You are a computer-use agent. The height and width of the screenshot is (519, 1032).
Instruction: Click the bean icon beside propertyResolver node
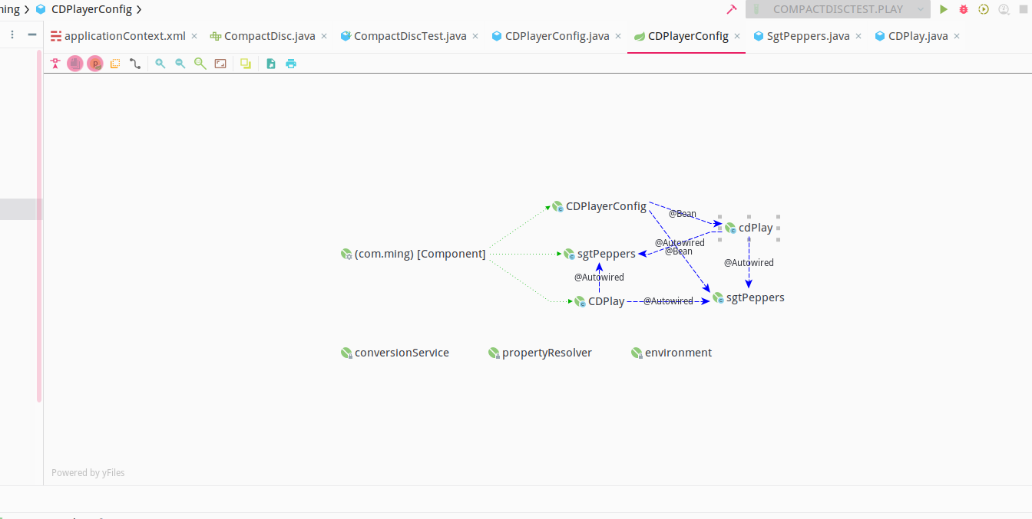(x=494, y=353)
